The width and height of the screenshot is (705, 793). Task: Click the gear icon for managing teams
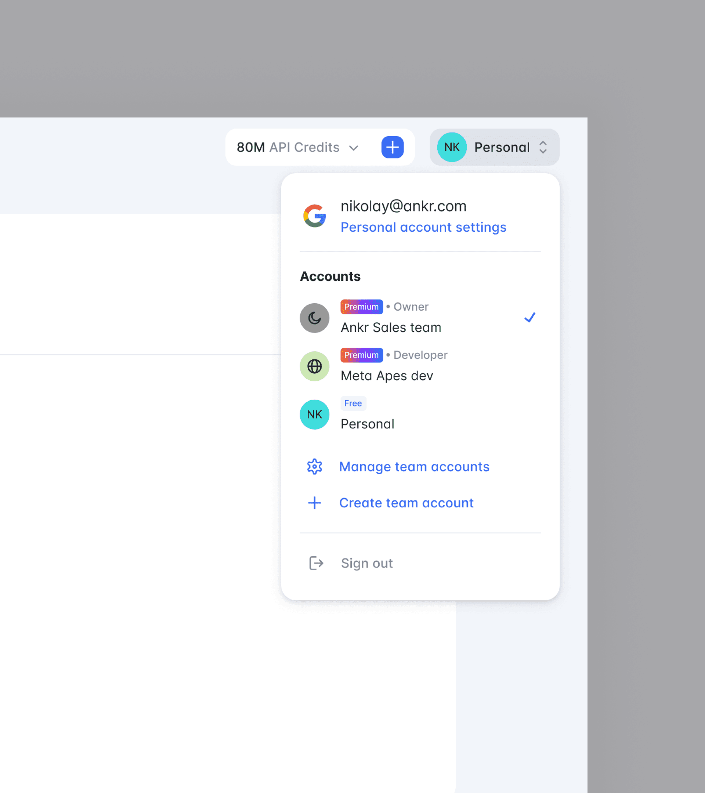click(314, 466)
